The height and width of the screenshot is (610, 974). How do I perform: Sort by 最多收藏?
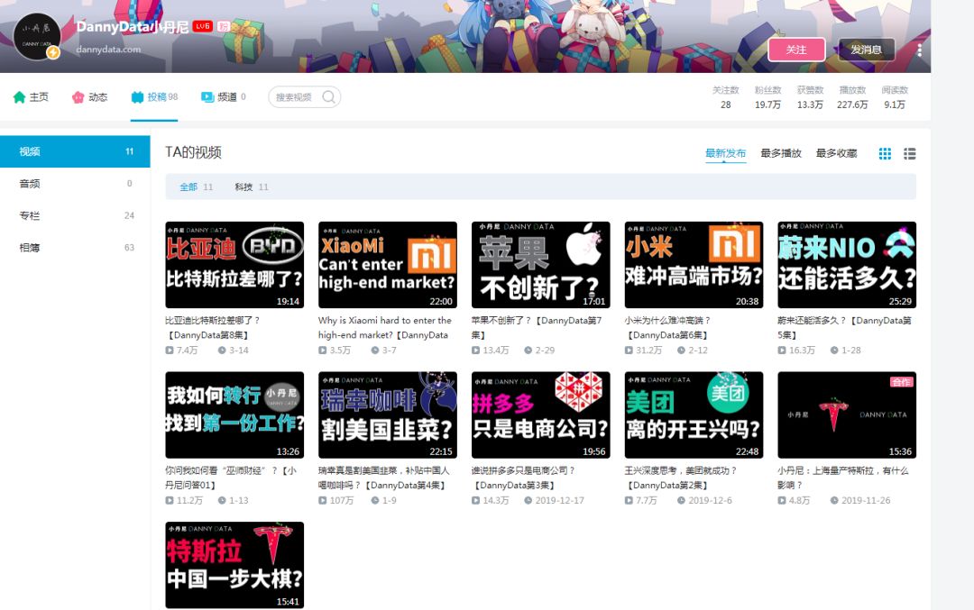coord(836,153)
